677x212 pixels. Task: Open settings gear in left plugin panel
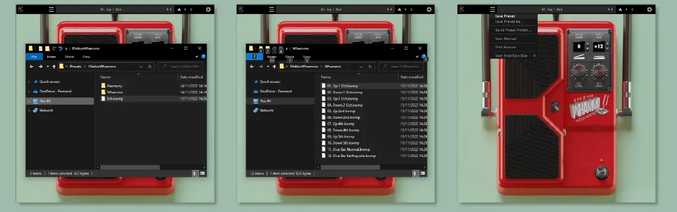coord(208,9)
